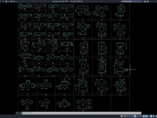Open the dropdown arrow beside polar tracking
The width and height of the screenshot is (157, 118).
[137, 116]
